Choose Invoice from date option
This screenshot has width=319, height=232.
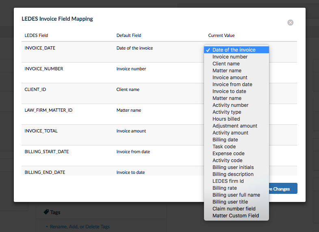[232, 85]
